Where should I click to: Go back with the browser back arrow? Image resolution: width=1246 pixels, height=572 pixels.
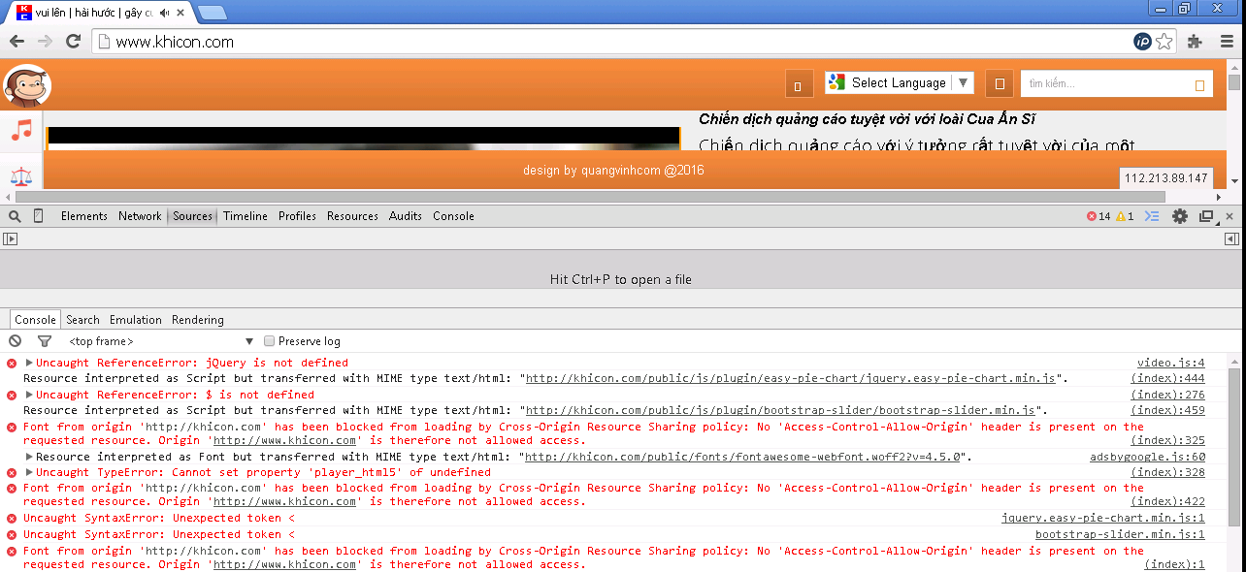click(16, 42)
